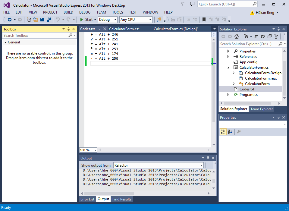Click the Search Solution Explorer field
Image resolution: width=289 pixels, height=211 pixels.
249,44
